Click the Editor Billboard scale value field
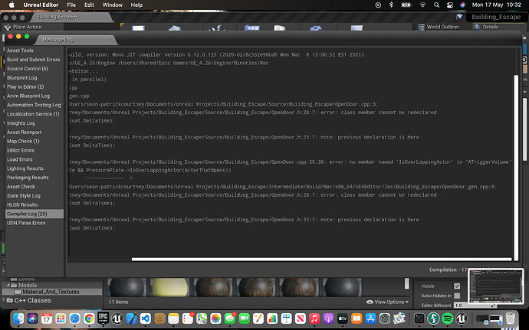Image resolution: width=529 pixels, height=330 pixels. pyautogui.click(x=474, y=305)
